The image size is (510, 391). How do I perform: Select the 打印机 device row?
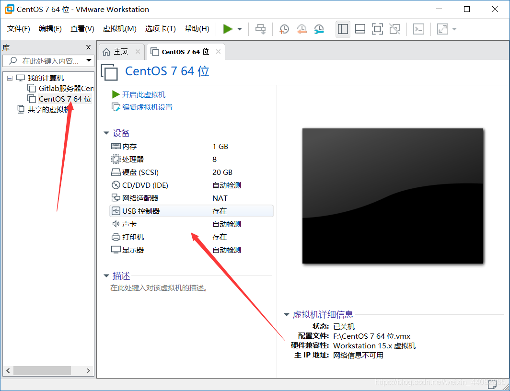pos(191,237)
